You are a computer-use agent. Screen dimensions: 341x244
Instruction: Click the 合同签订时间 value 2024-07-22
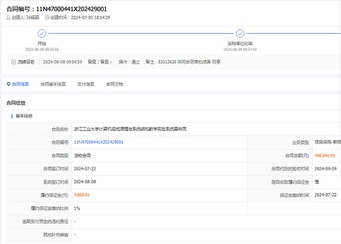tap(85, 169)
